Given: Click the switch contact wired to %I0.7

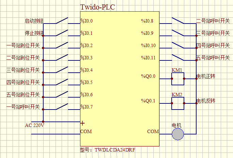Looking at the screenshot, I should click(62, 107).
